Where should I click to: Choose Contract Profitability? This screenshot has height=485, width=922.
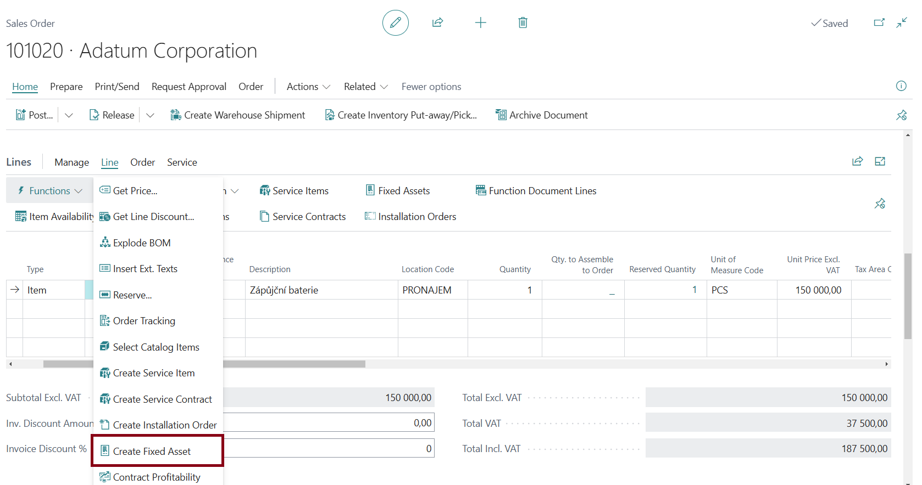point(158,476)
